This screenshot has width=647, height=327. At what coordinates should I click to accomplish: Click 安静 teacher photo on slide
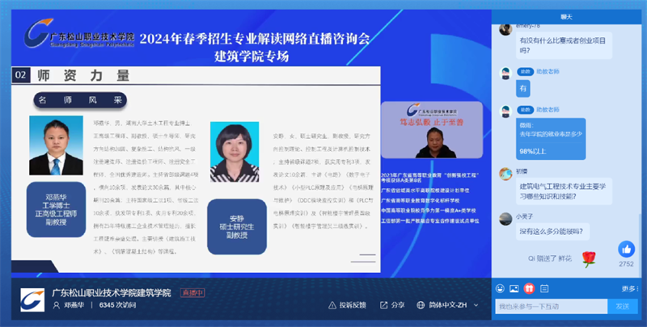click(235, 152)
